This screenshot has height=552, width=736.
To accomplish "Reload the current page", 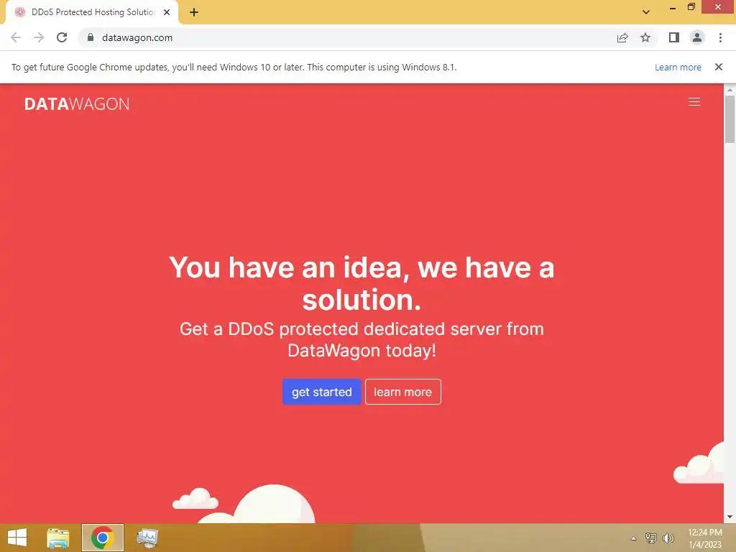I will point(62,37).
